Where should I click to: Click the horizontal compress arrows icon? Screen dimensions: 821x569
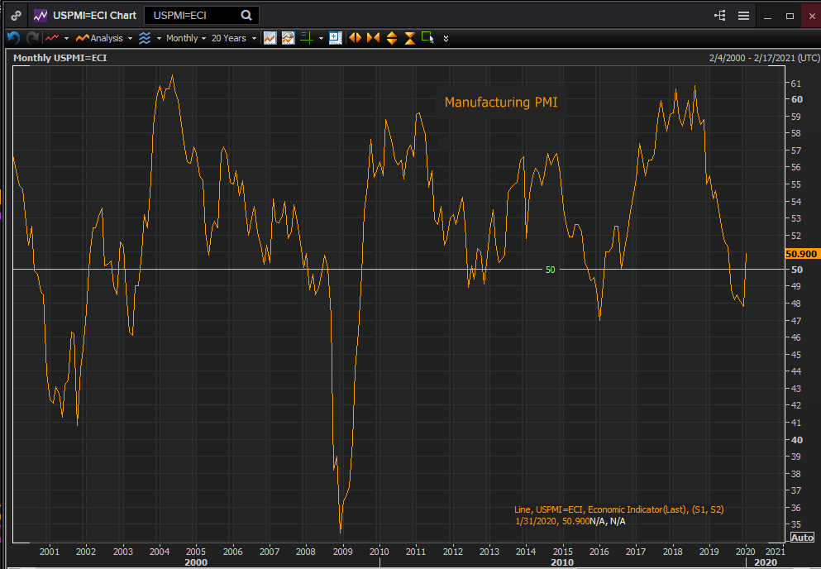373,38
